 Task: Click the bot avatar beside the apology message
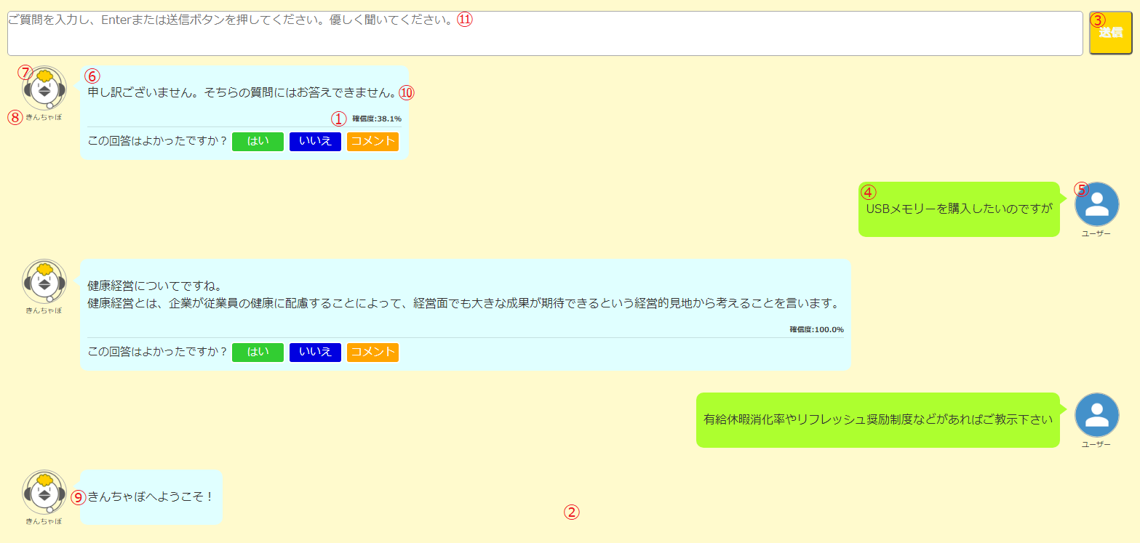[x=44, y=88]
